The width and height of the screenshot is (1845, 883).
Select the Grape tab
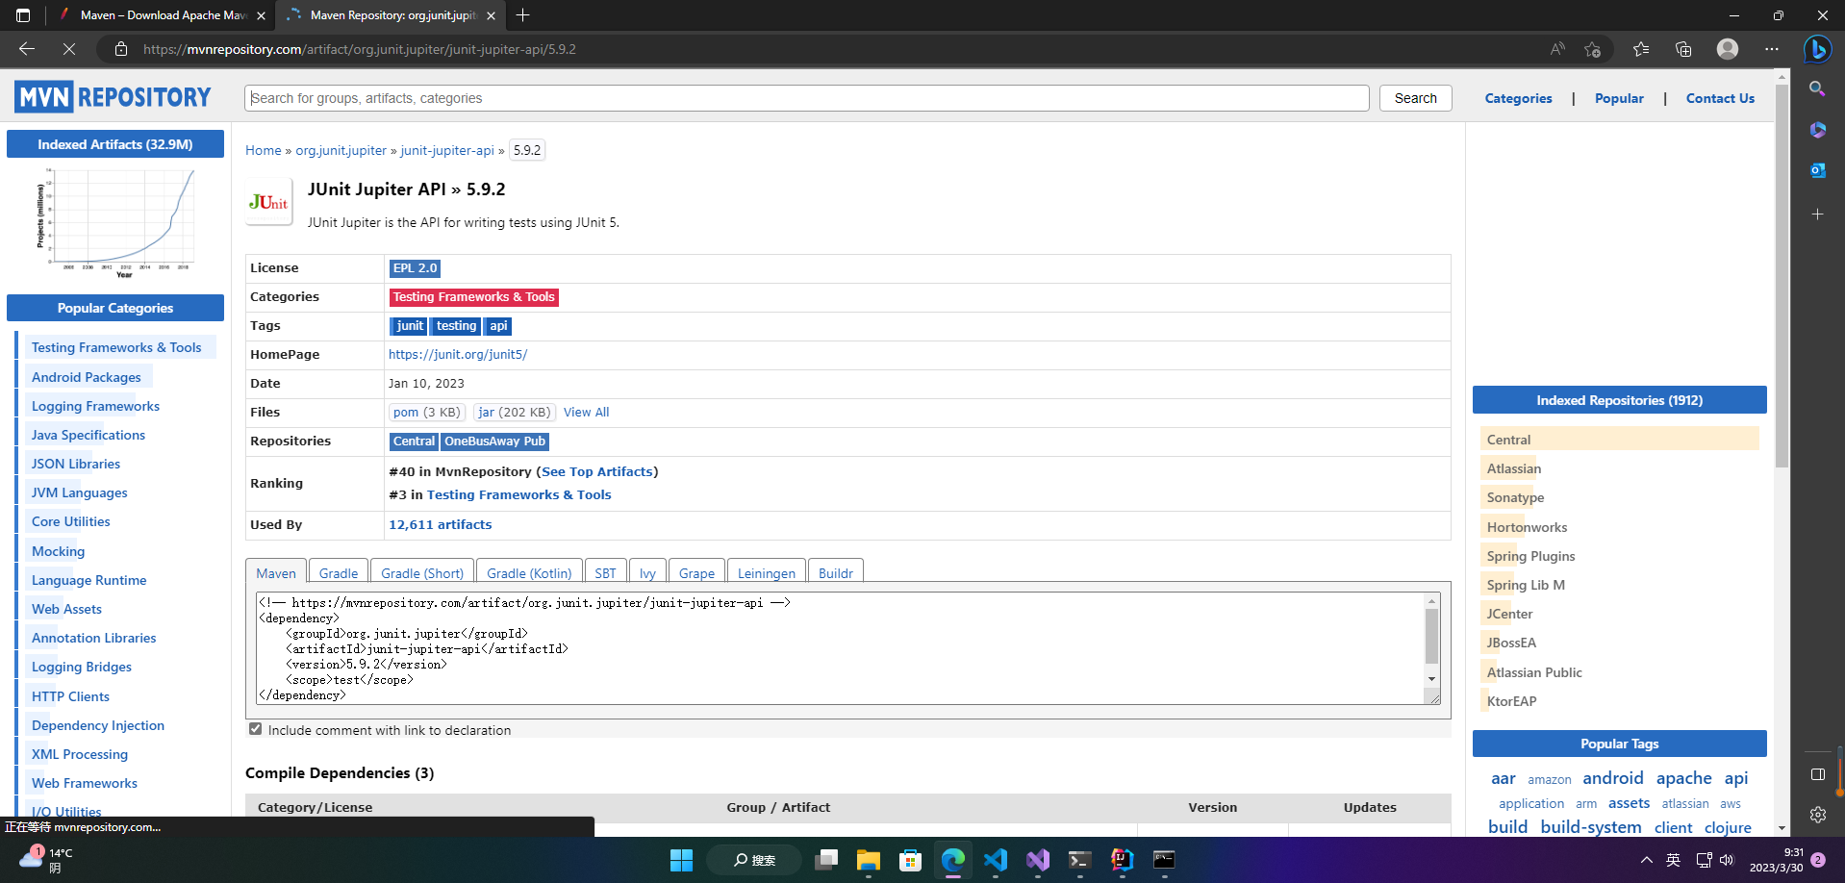point(696,572)
